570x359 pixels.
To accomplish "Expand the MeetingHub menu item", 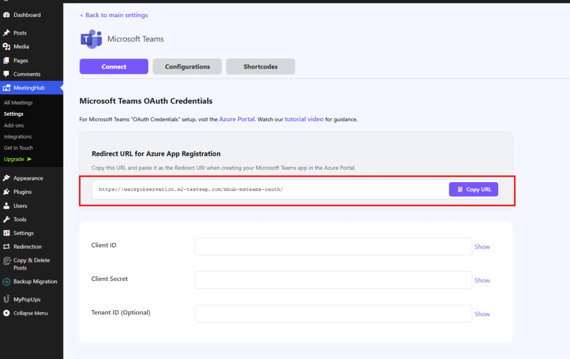I will pos(29,88).
